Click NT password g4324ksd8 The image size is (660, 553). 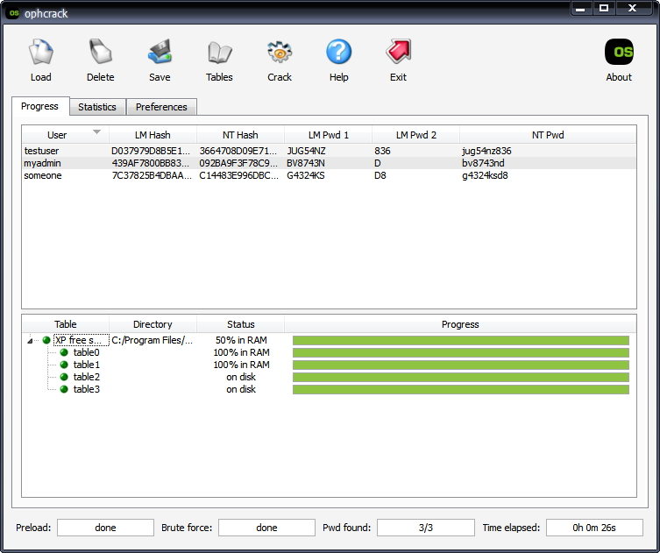[x=485, y=175]
